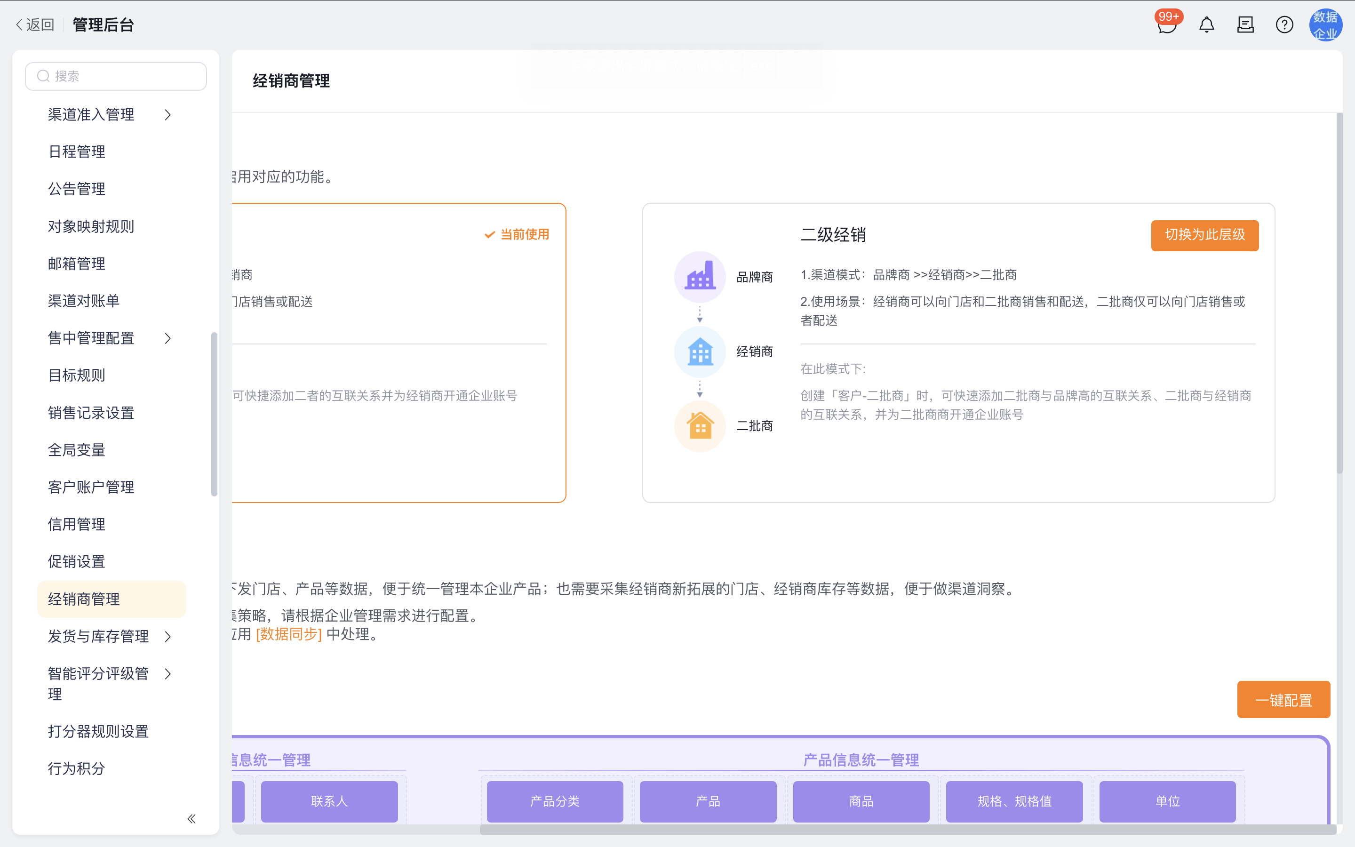Click the 产品 block

coord(708,802)
